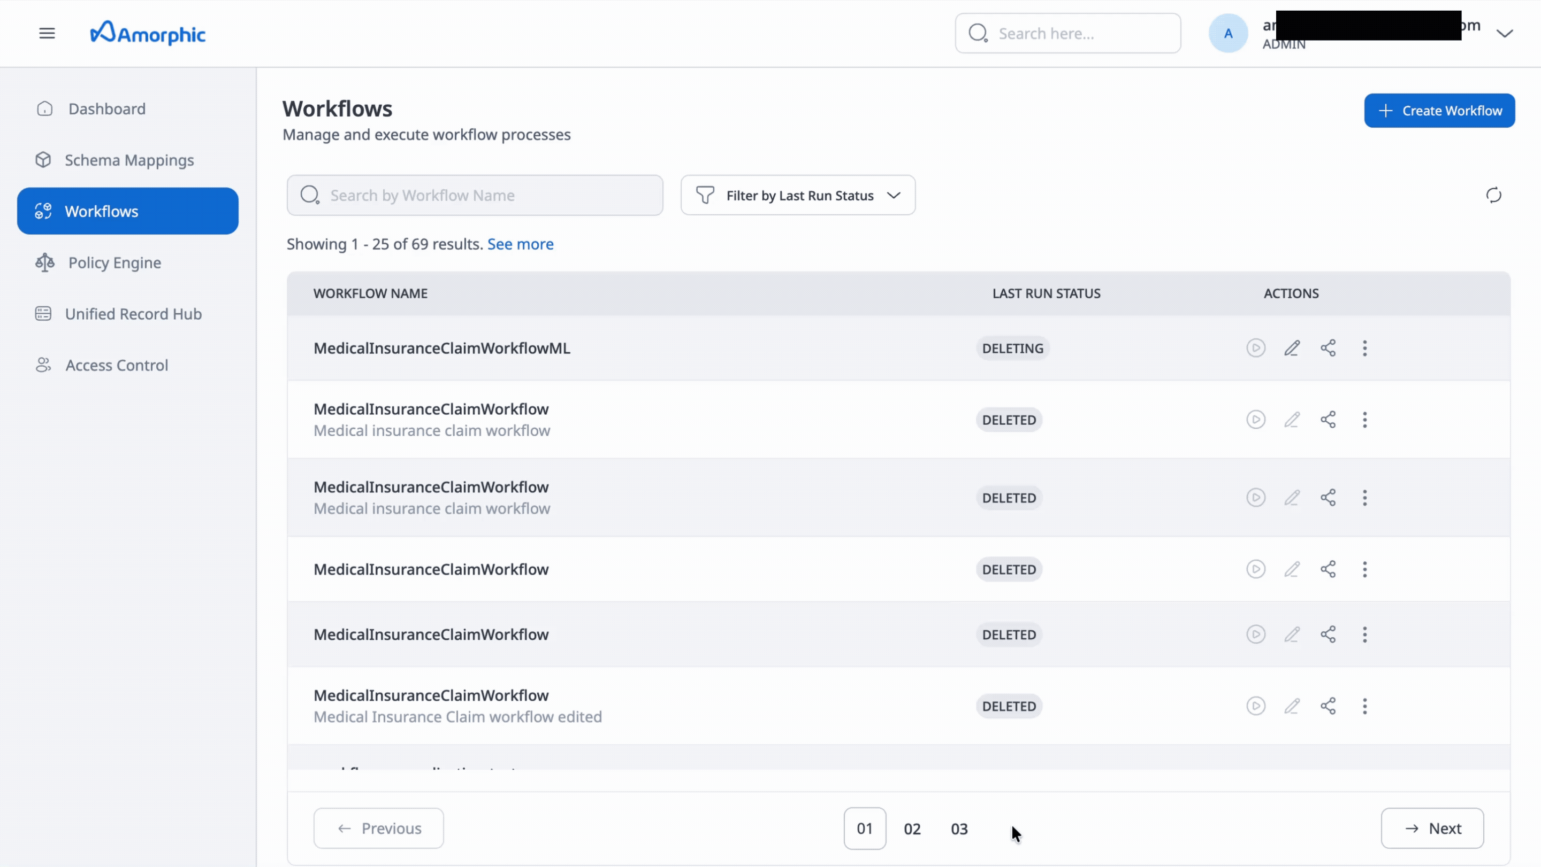The height and width of the screenshot is (867, 1541).
Task: Click the Create Workflow button
Action: 1439,111
